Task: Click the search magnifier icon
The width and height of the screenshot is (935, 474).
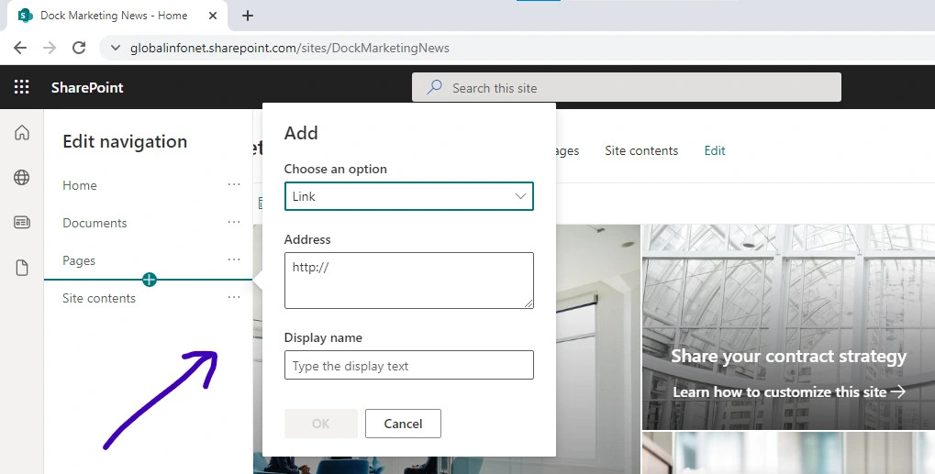Action: [x=435, y=87]
